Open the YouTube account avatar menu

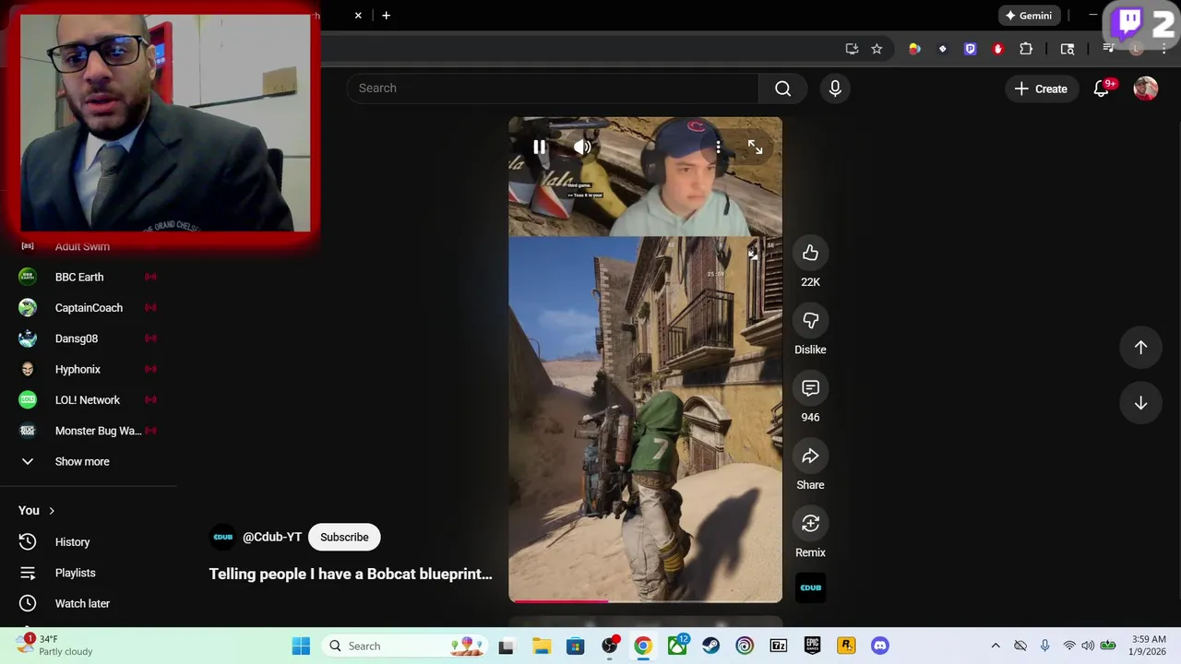click(x=1146, y=89)
